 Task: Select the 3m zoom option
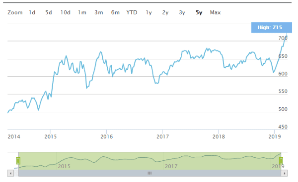(x=99, y=12)
